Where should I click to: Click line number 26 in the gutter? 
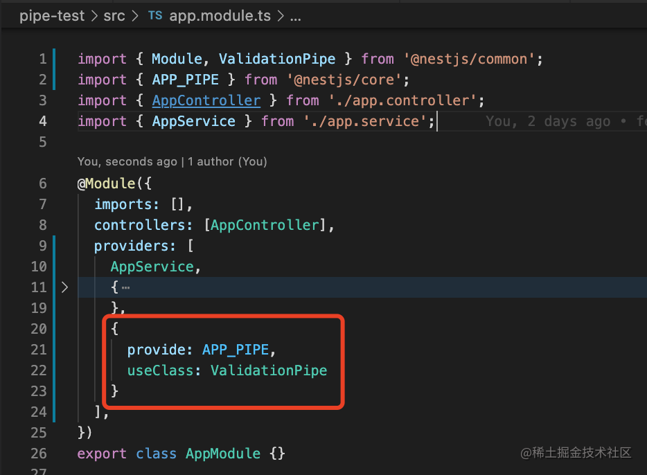(x=39, y=454)
